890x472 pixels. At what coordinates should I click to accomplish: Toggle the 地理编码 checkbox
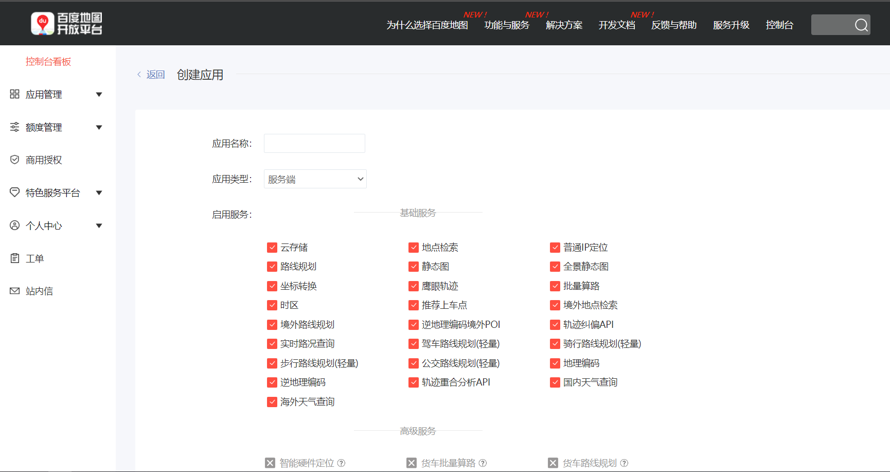(x=555, y=363)
